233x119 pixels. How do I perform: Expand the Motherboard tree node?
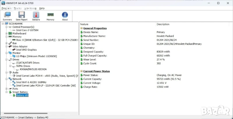(6, 34)
